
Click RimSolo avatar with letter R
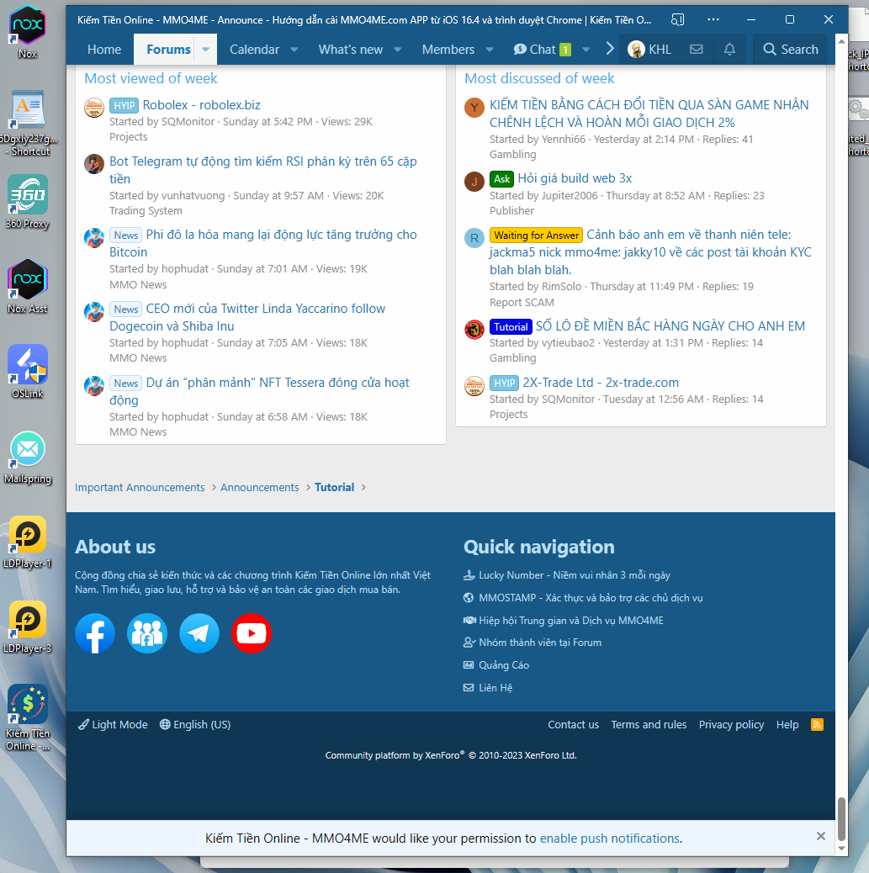tap(474, 238)
